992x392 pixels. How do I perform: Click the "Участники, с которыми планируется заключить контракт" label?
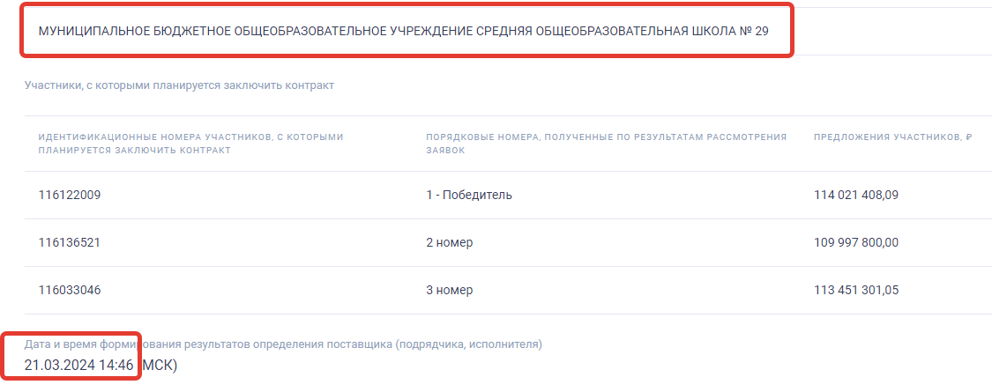coord(179,85)
